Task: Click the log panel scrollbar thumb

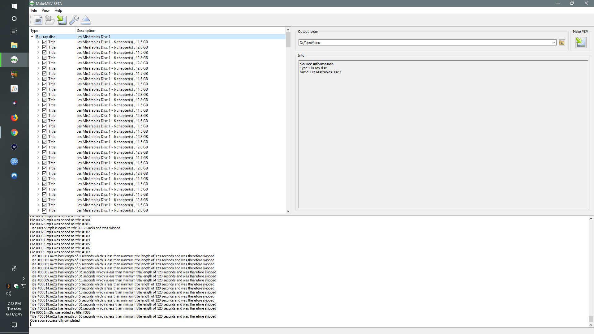Action: pyautogui.click(x=591, y=319)
